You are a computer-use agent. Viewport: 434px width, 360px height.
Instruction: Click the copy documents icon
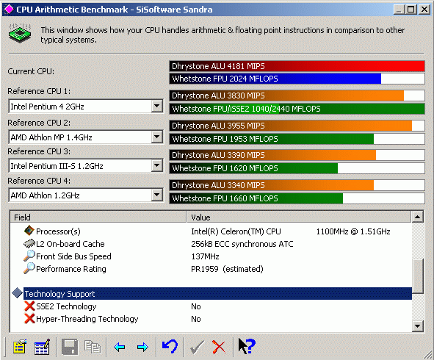(93, 347)
